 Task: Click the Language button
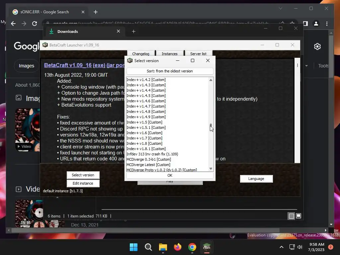pos(256,179)
